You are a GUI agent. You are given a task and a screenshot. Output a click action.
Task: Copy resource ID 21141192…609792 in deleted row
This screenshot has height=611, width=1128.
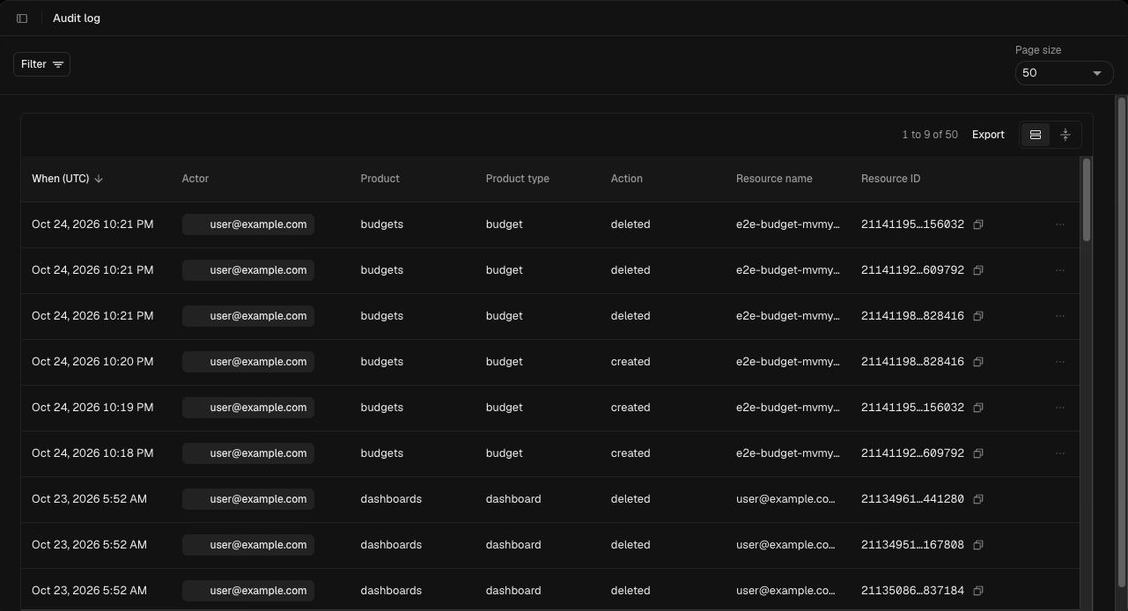click(x=978, y=270)
